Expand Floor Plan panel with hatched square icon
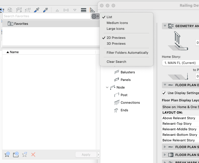Screen dimensions: 199x163 165,155
